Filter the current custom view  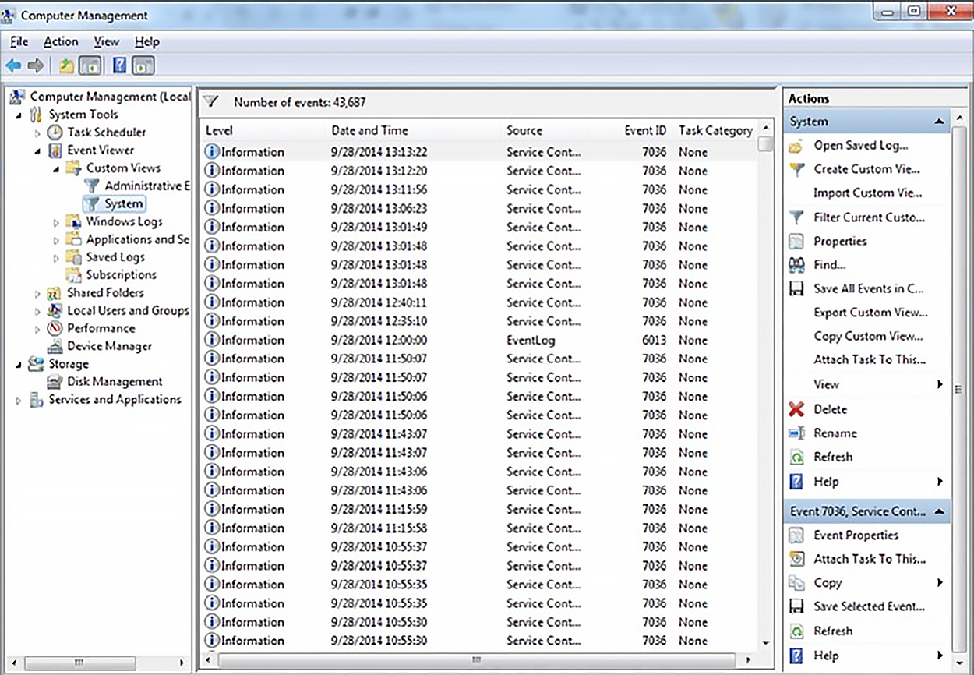[x=868, y=217]
